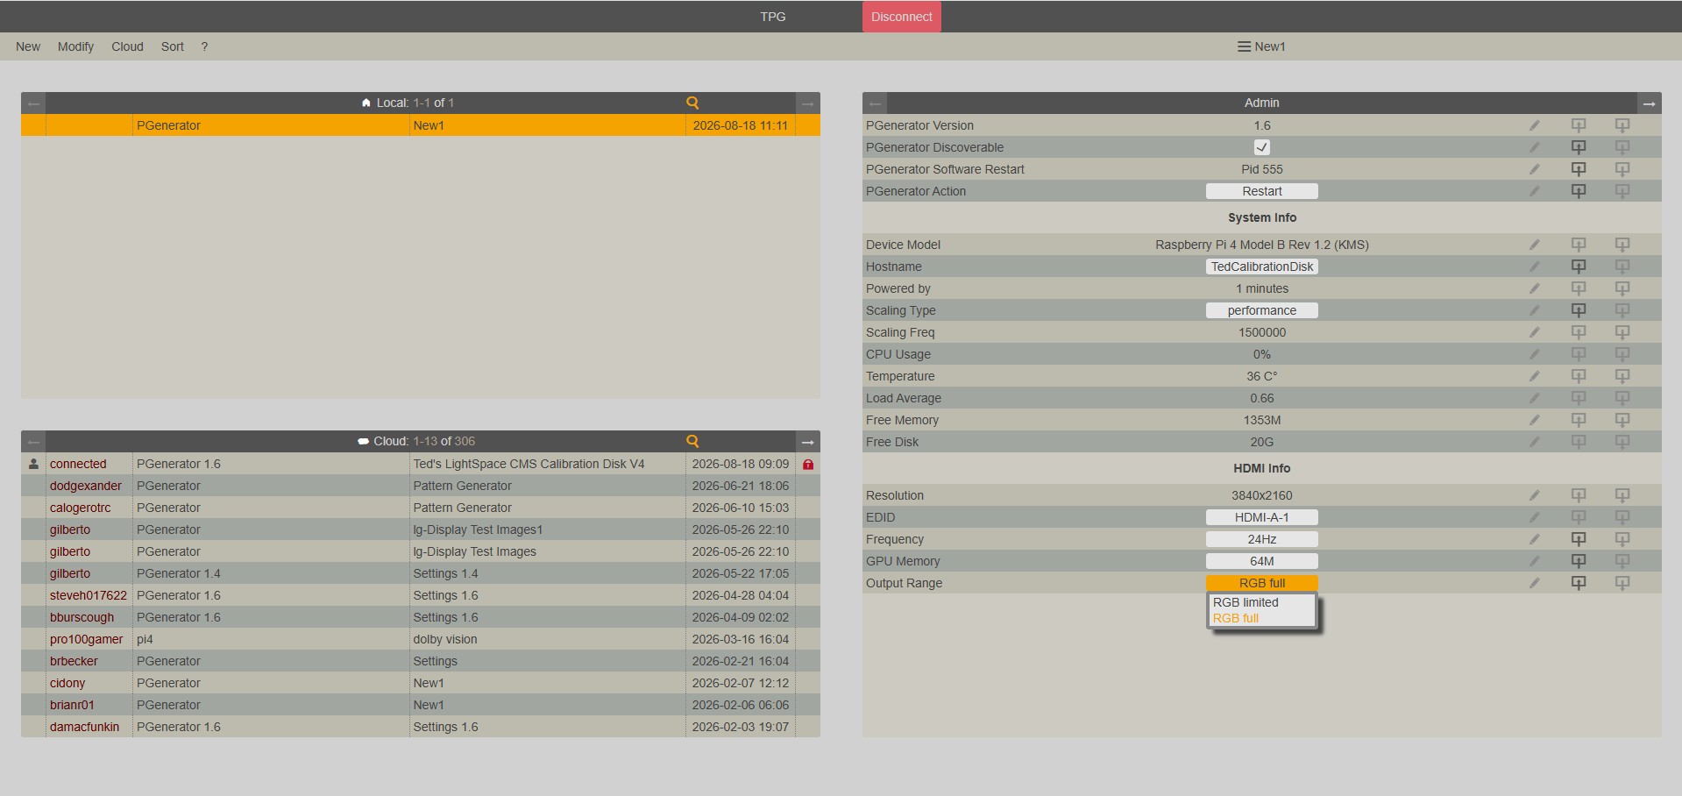Image resolution: width=1682 pixels, height=796 pixels.
Task: Click the upload icon in the Frequency row
Action: click(x=1579, y=539)
